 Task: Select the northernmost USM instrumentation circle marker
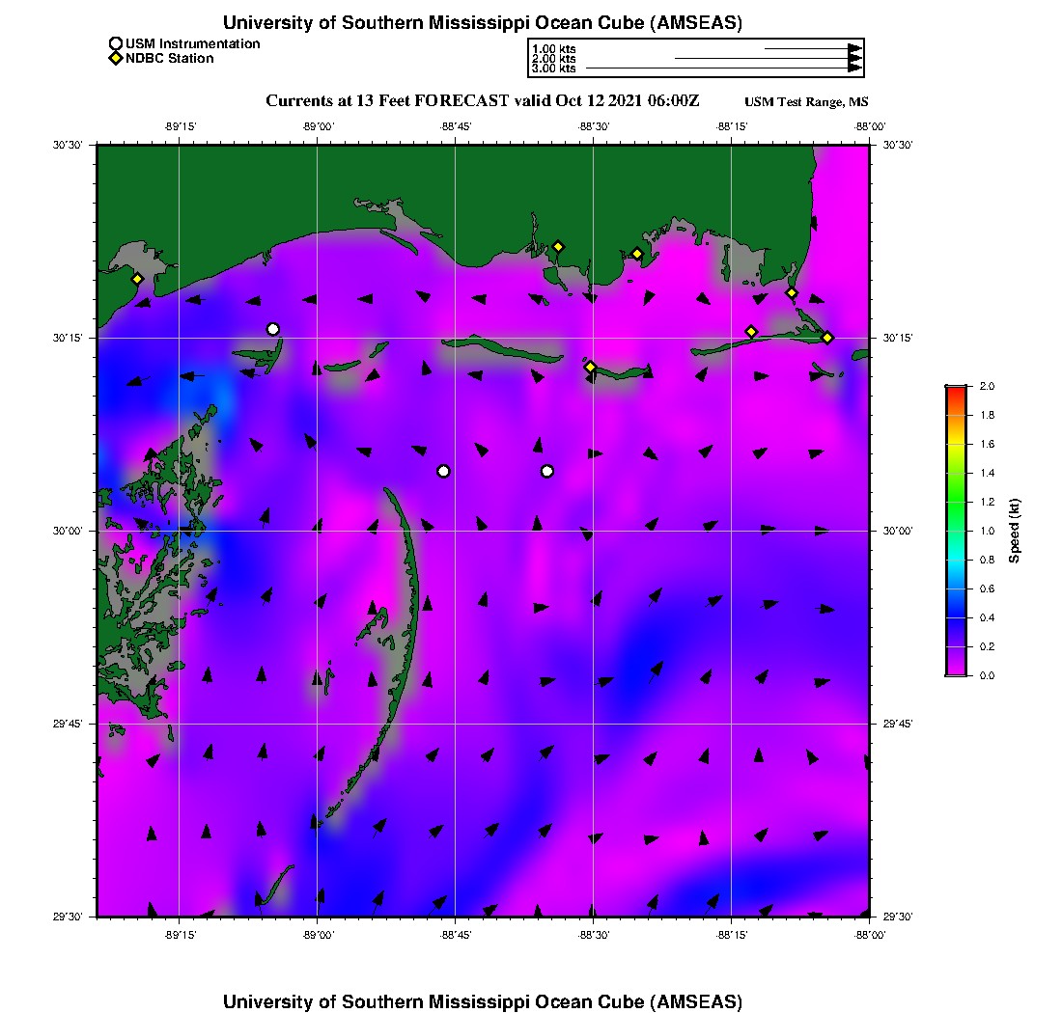point(273,329)
